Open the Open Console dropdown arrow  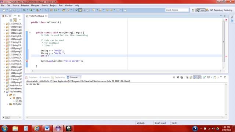pyautogui.click(x=218, y=77)
